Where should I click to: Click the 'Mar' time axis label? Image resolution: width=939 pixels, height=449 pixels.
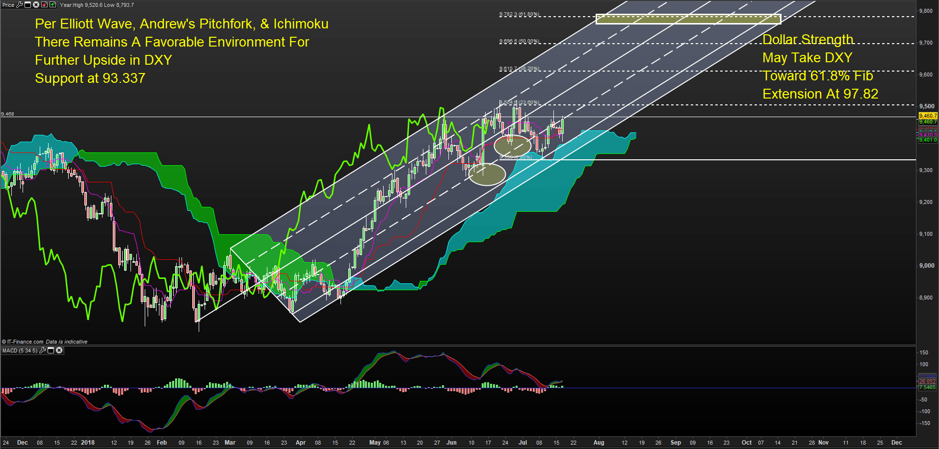coord(230,443)
